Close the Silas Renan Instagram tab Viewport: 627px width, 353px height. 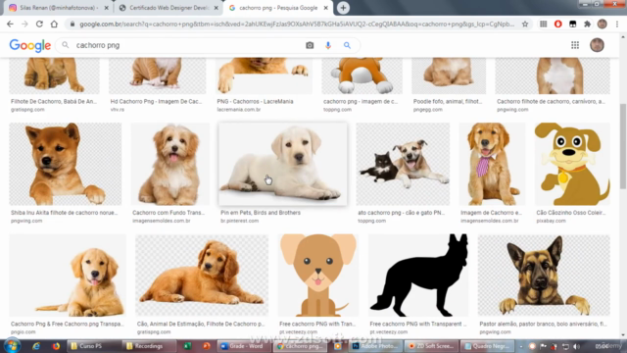[107, 8]
